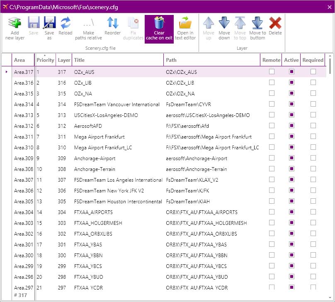Toggle Active for FSDreamTeam Houston Intercontinental

pos(291,201)
